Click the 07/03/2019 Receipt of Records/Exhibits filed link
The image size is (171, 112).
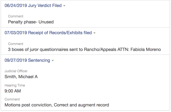click(48, 33)
